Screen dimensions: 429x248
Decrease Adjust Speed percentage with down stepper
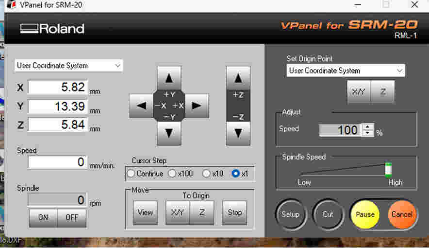click(367, 133)
